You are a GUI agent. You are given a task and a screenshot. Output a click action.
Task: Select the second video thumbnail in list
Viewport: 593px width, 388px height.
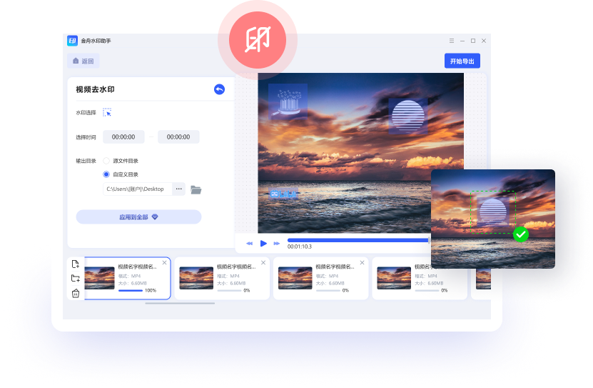point(196,278)
